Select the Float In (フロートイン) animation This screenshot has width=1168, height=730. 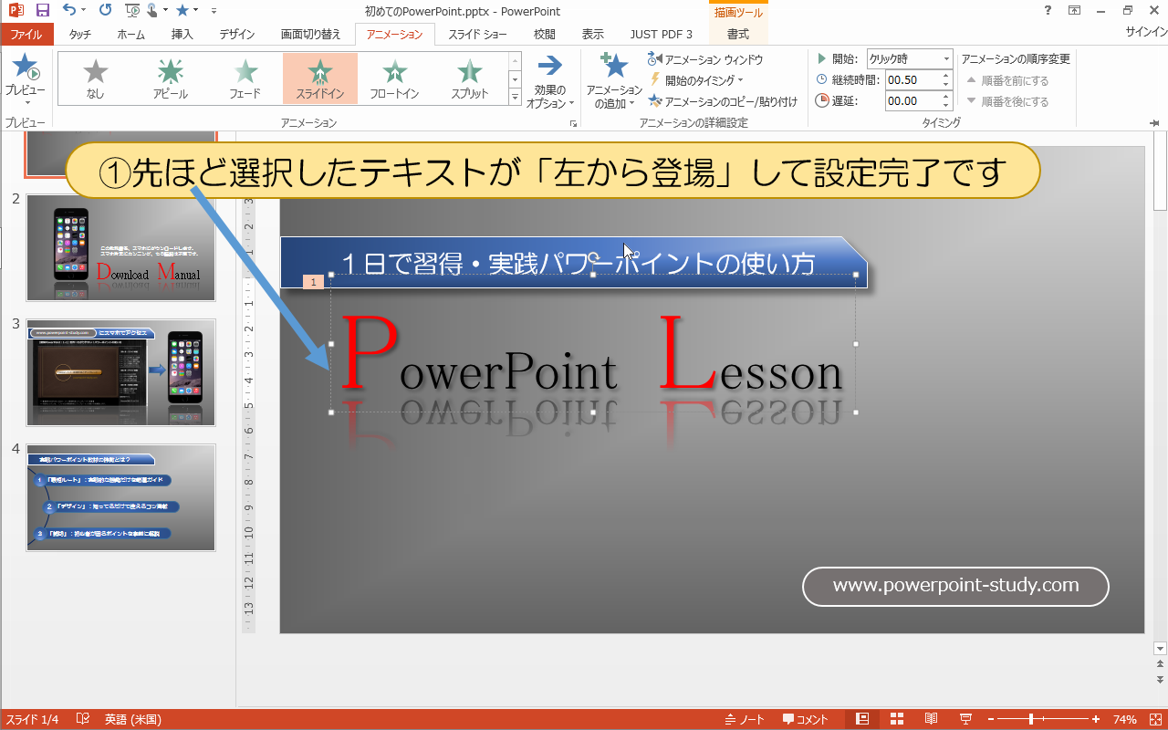click(x=394, y=78)
